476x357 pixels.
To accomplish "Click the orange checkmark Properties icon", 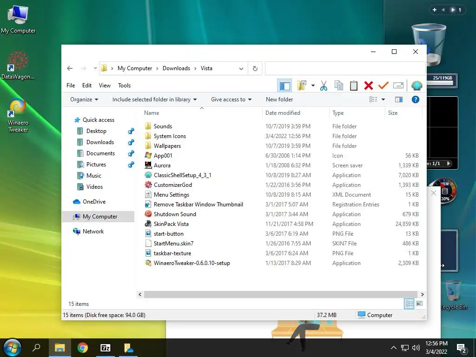I will [383, 86].
